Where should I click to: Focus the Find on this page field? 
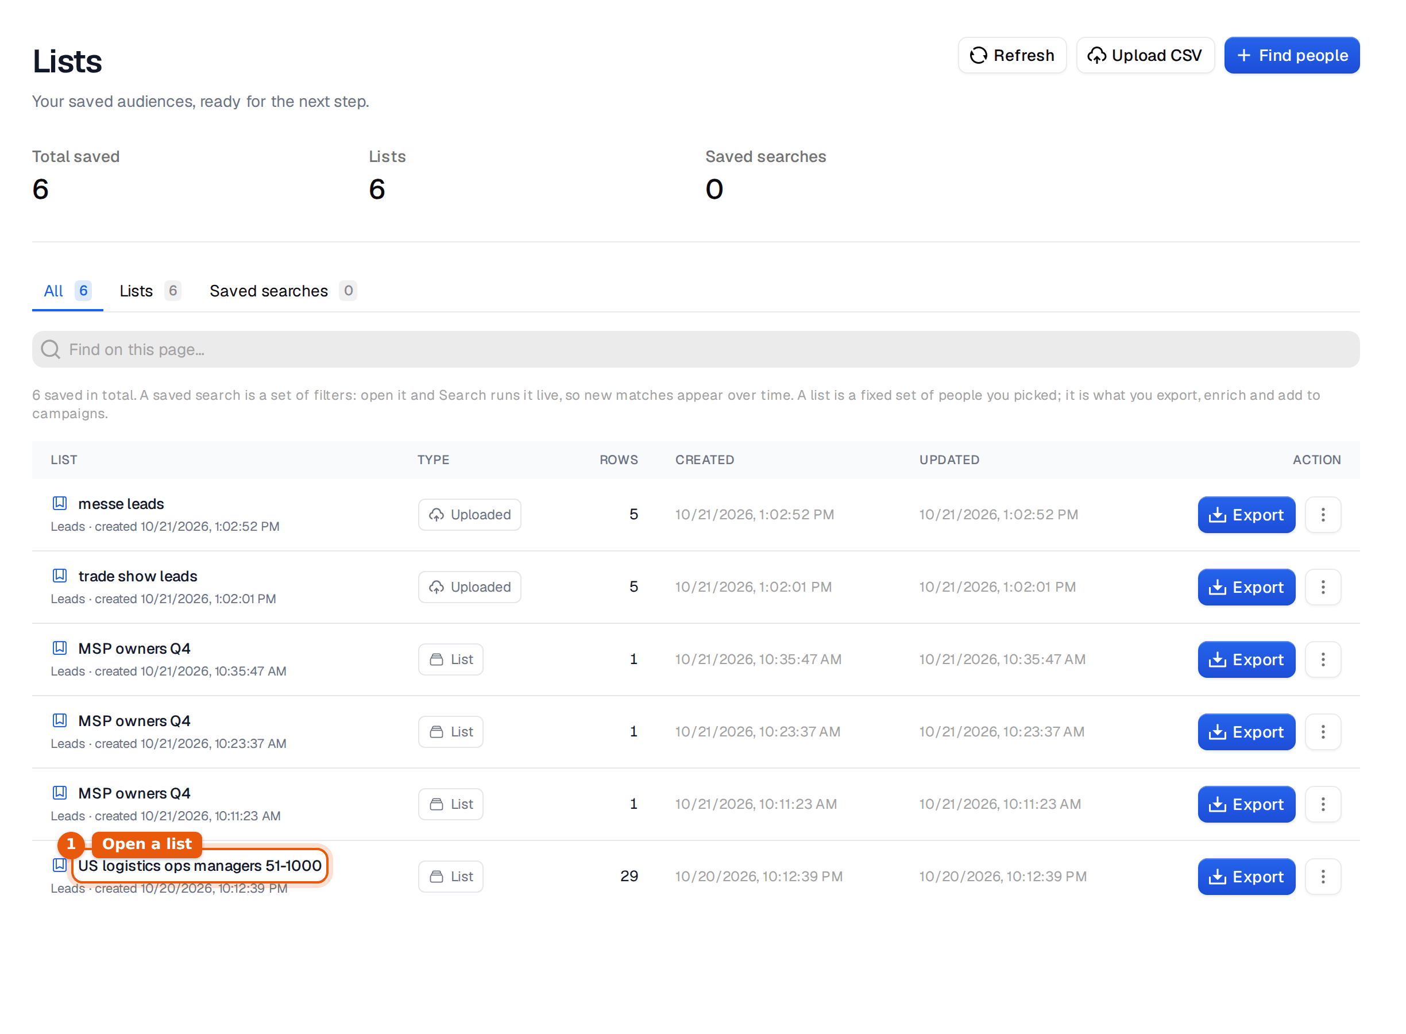tap(696, 349)
